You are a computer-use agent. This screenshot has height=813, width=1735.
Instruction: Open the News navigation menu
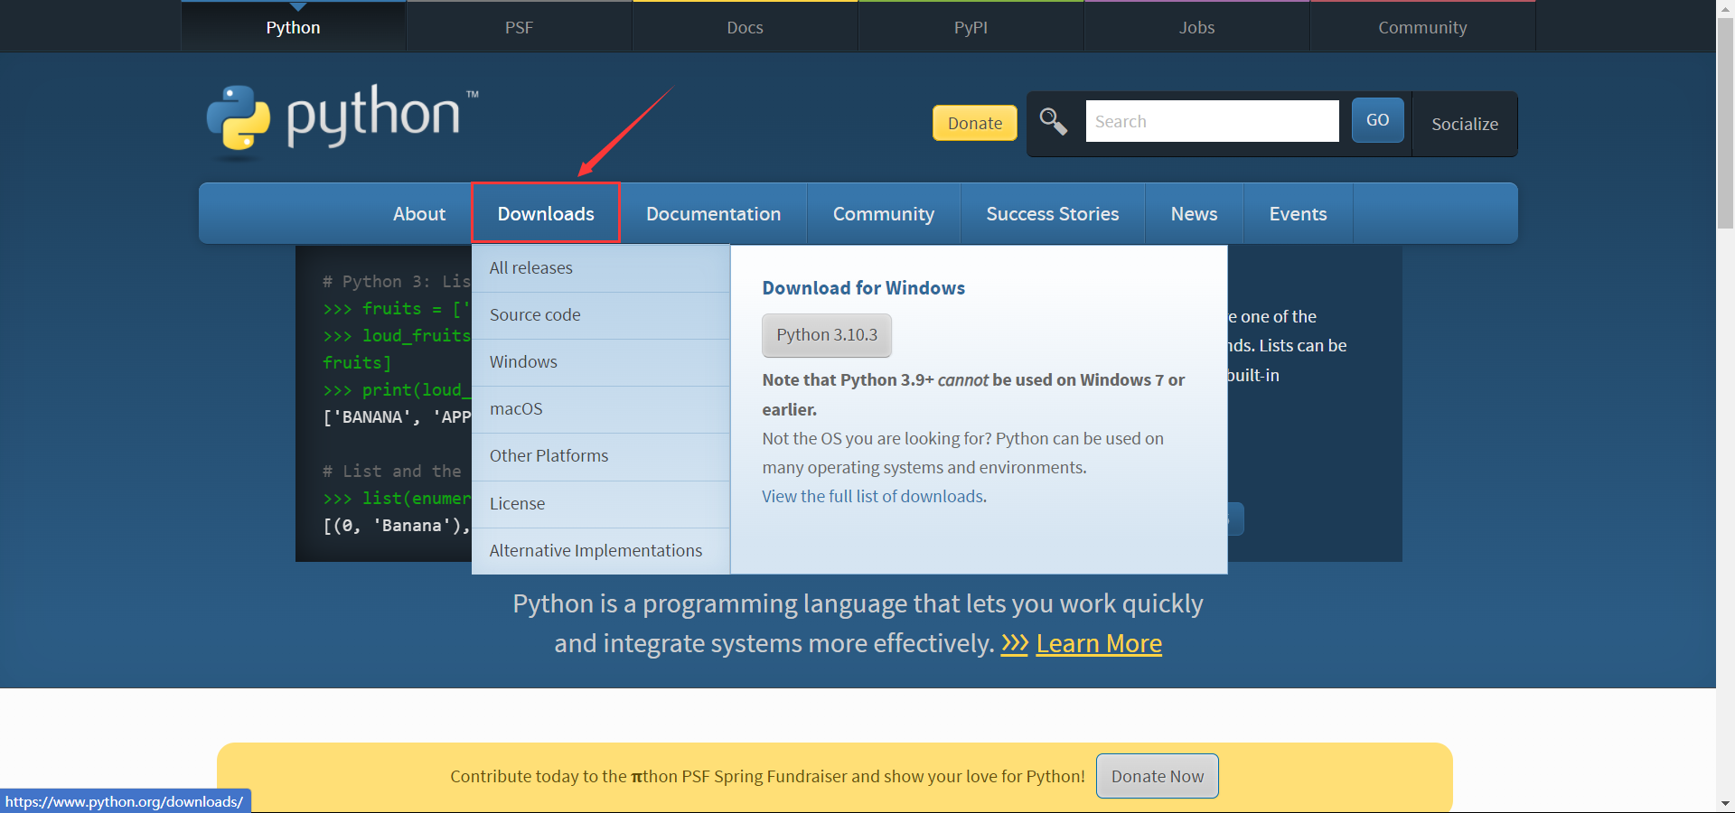pos(1195,213)
